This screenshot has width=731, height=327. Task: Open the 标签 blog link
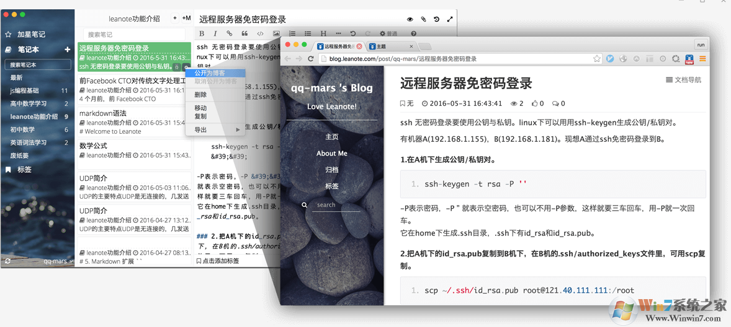pyautogui.click(x=331, y=186)
